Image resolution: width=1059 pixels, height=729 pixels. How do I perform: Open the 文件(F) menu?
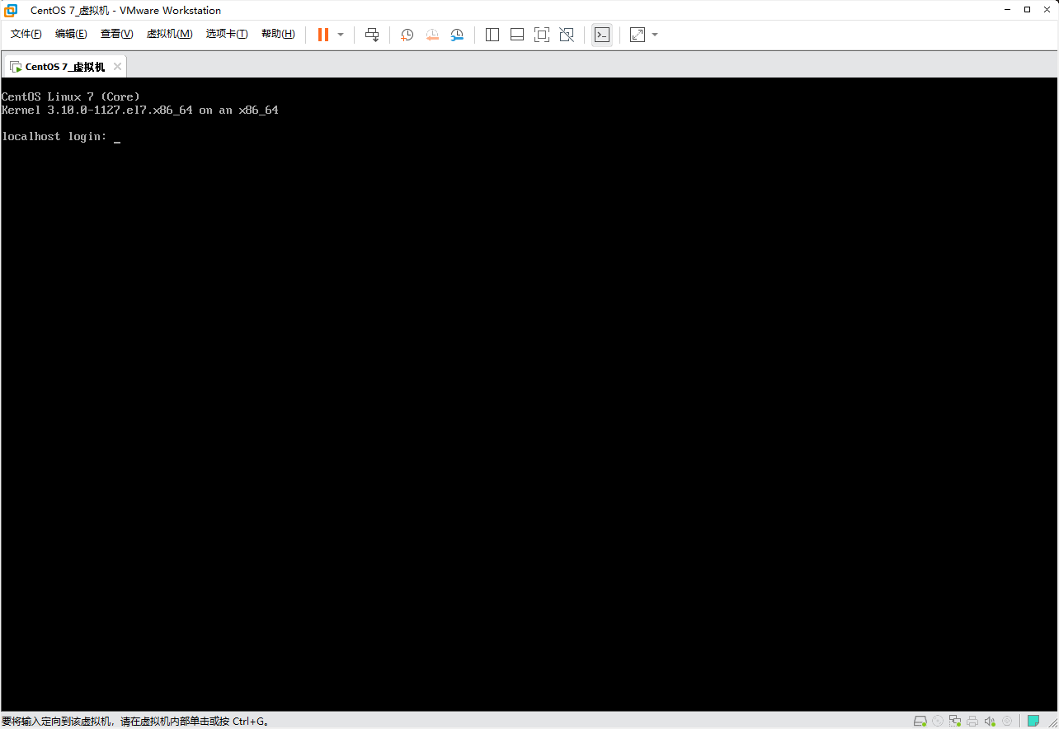26,34
